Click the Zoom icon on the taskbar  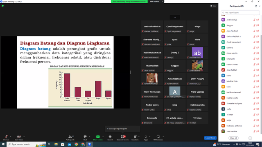(x=90, y=144)
